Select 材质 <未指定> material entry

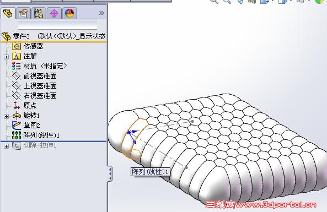(x=39, y=66)
